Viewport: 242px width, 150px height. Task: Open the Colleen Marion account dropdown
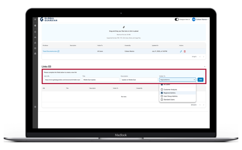(202, 19)
